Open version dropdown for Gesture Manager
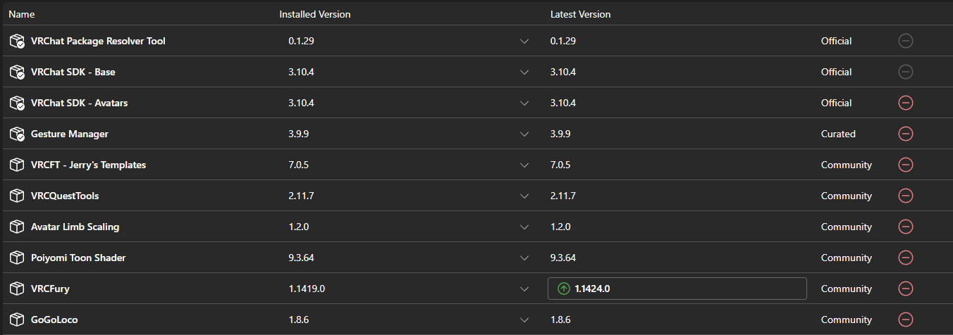953x335 pixels. pyautogui.click(x=524, y=134)
